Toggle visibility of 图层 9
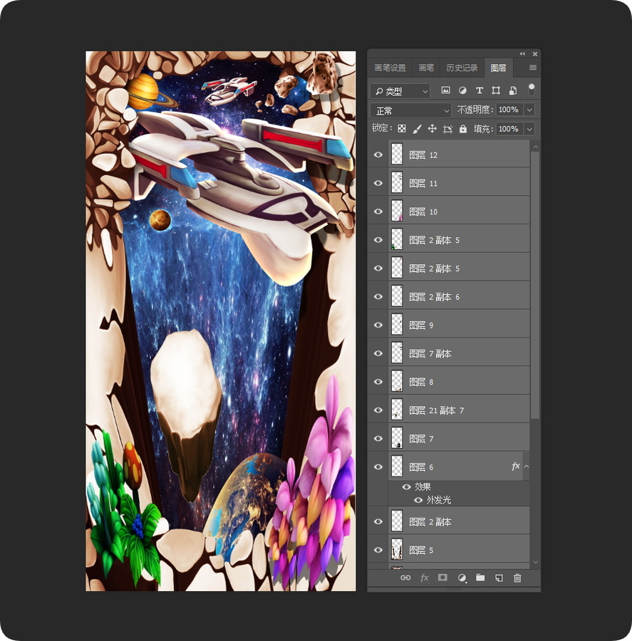Viewport: 632px width, 641px height. click(x=378, y=325)
